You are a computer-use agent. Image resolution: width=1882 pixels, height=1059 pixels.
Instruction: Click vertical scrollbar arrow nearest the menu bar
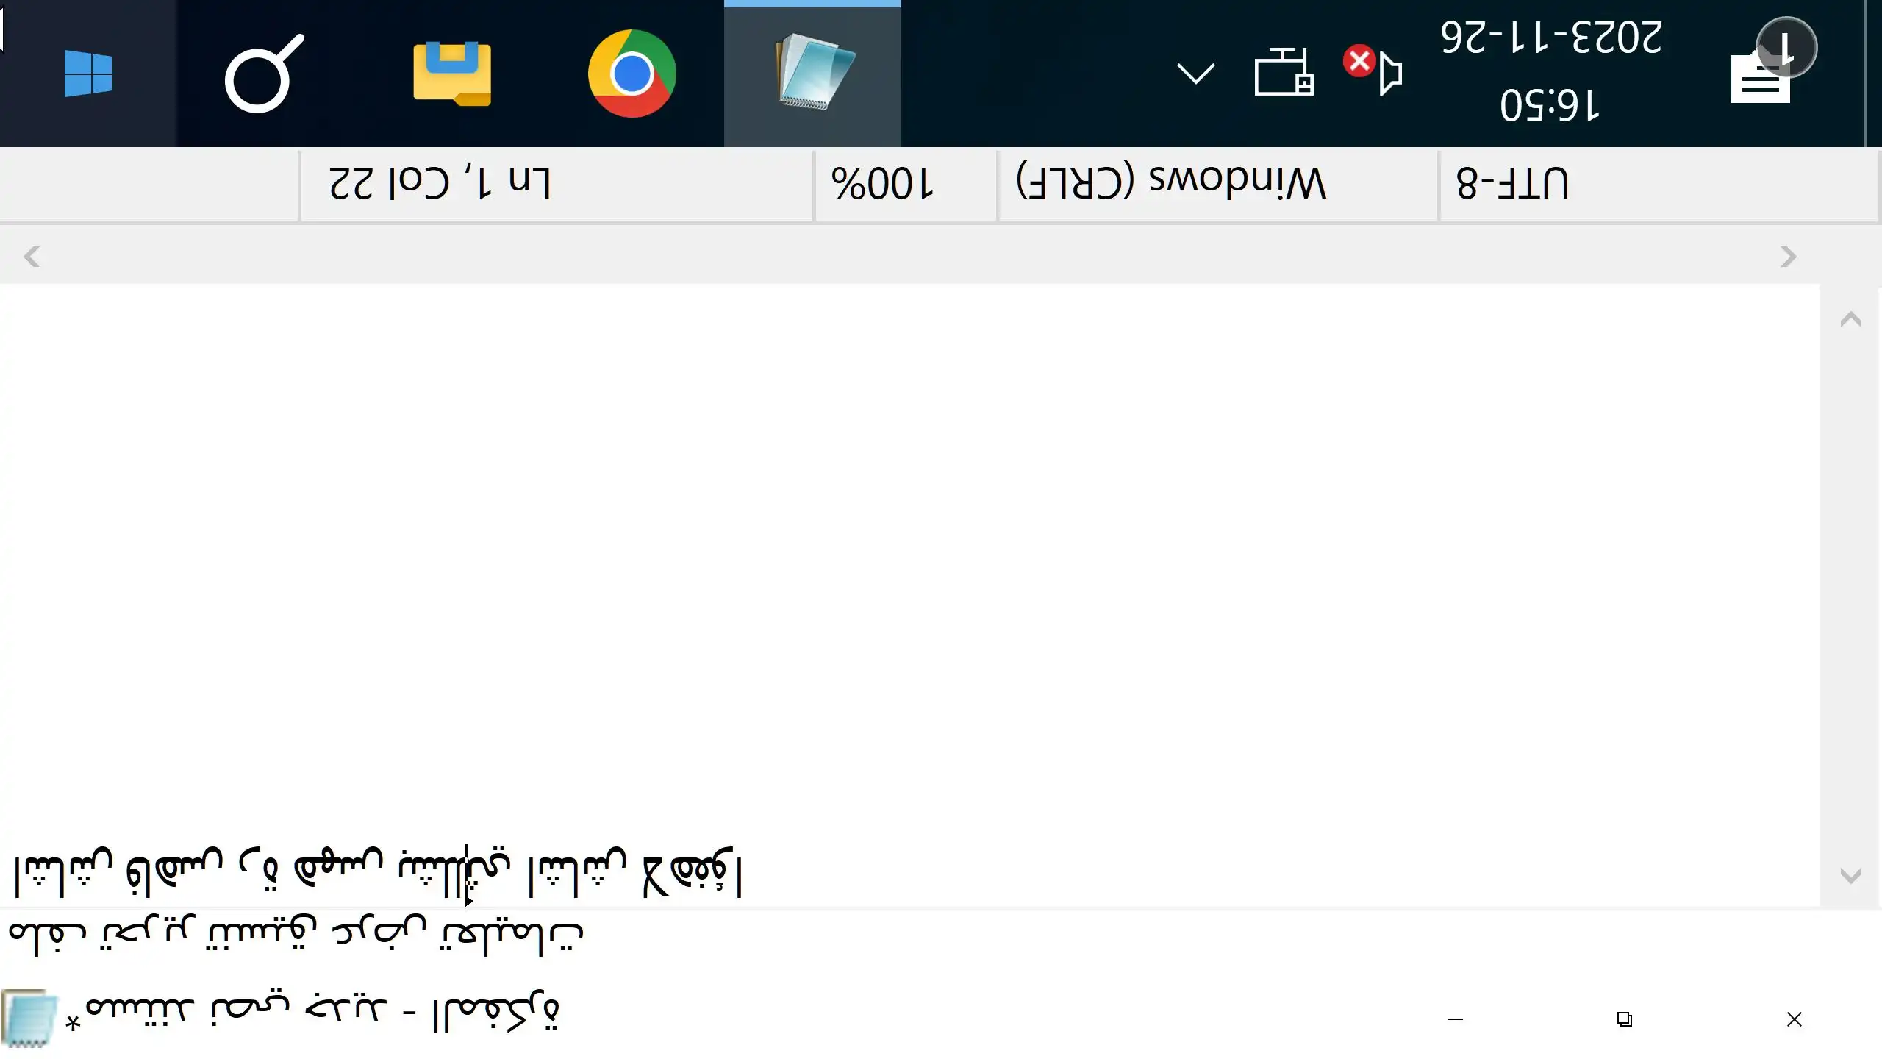[x=1850, y=875]
